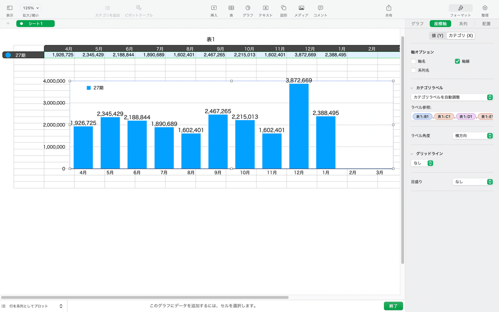The width and height of the screenshot is (499, 312).
Task: Click the 27期 legend blue swatch in chart
Action: [89, 88]
